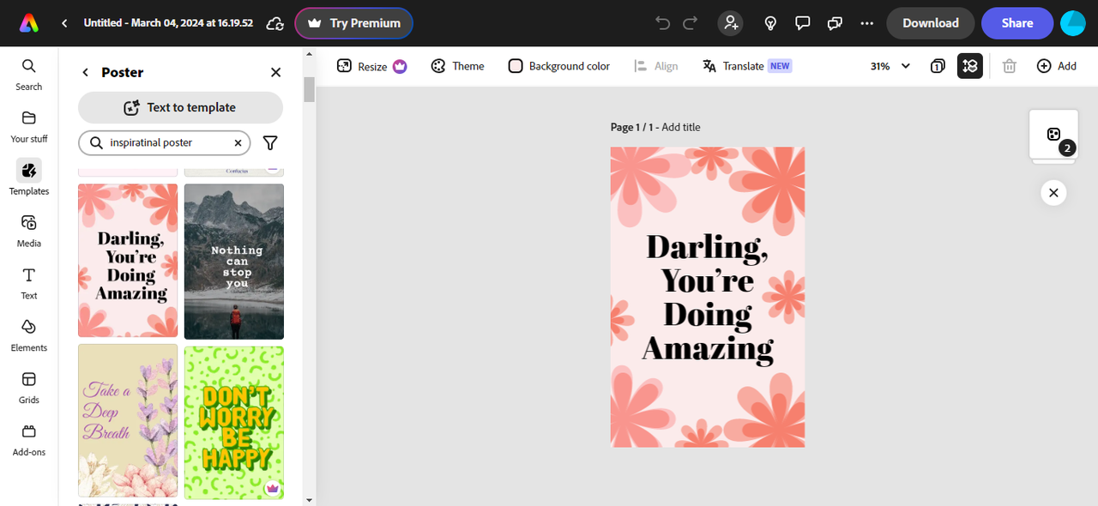Open the lightbulb help tips icon
The height and width of the screenshot is (506, 1098).
click(770, 23)
